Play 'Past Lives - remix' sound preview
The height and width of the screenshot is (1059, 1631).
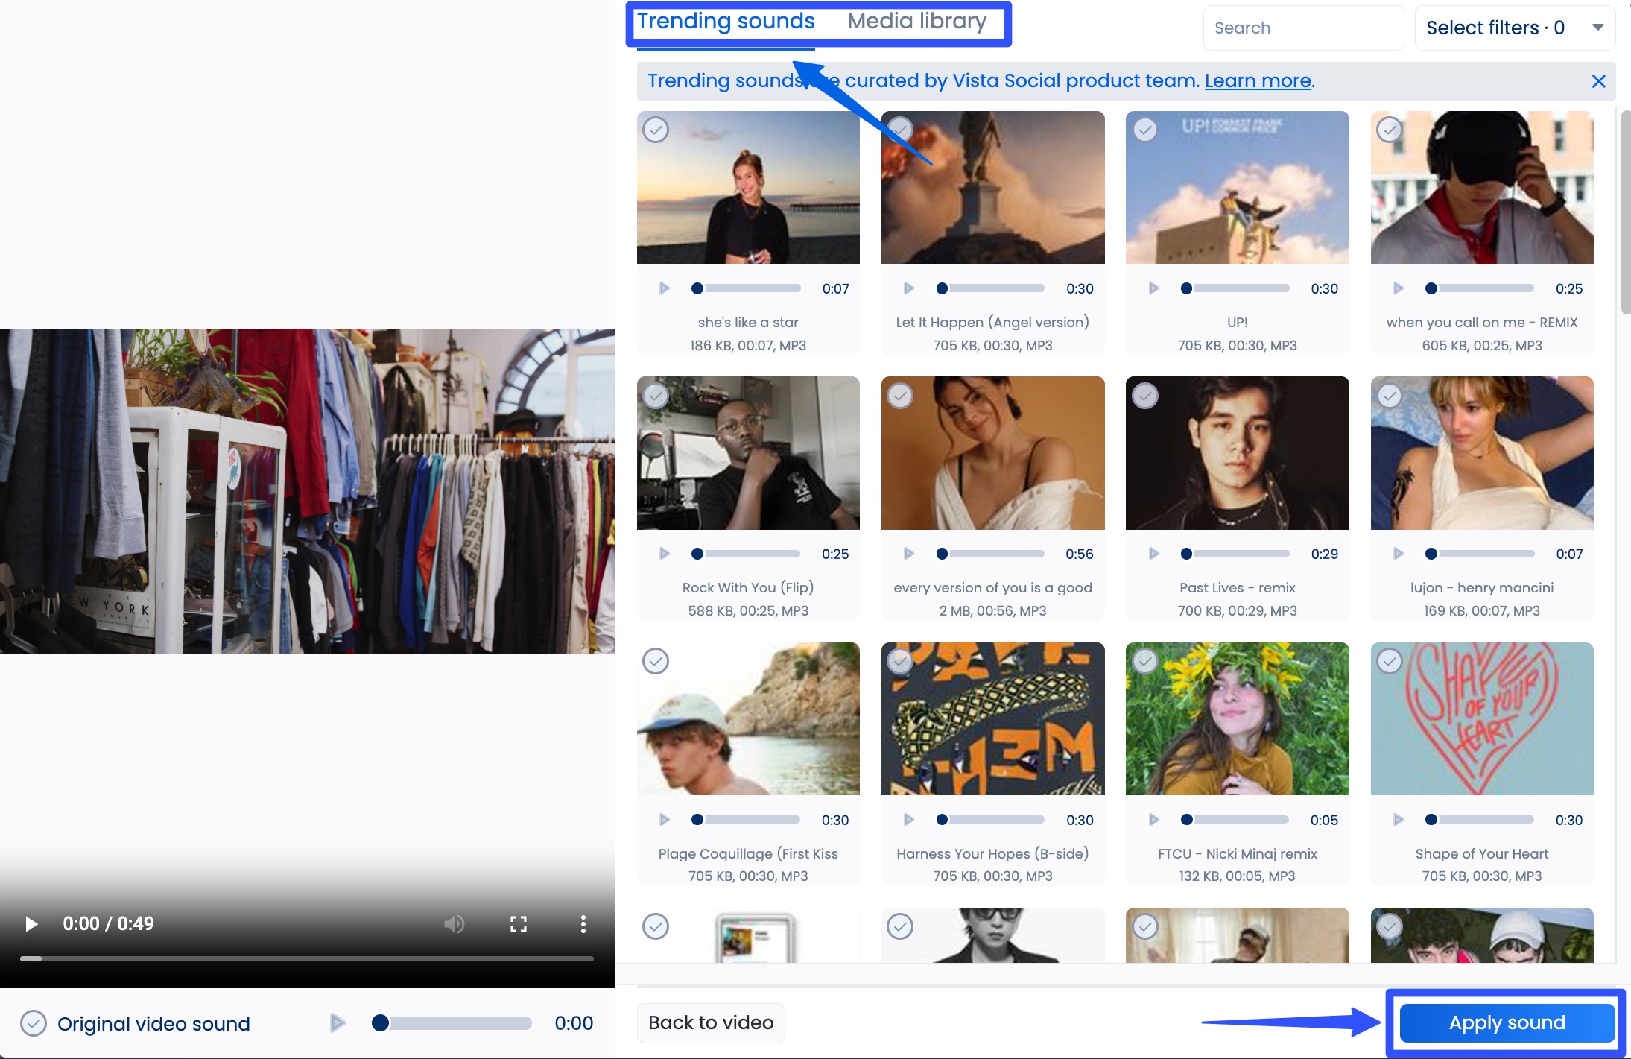click(1153, 554)
